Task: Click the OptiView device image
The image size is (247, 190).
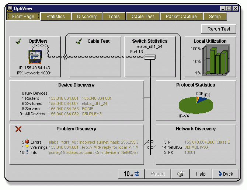Action: pos(35,56)
